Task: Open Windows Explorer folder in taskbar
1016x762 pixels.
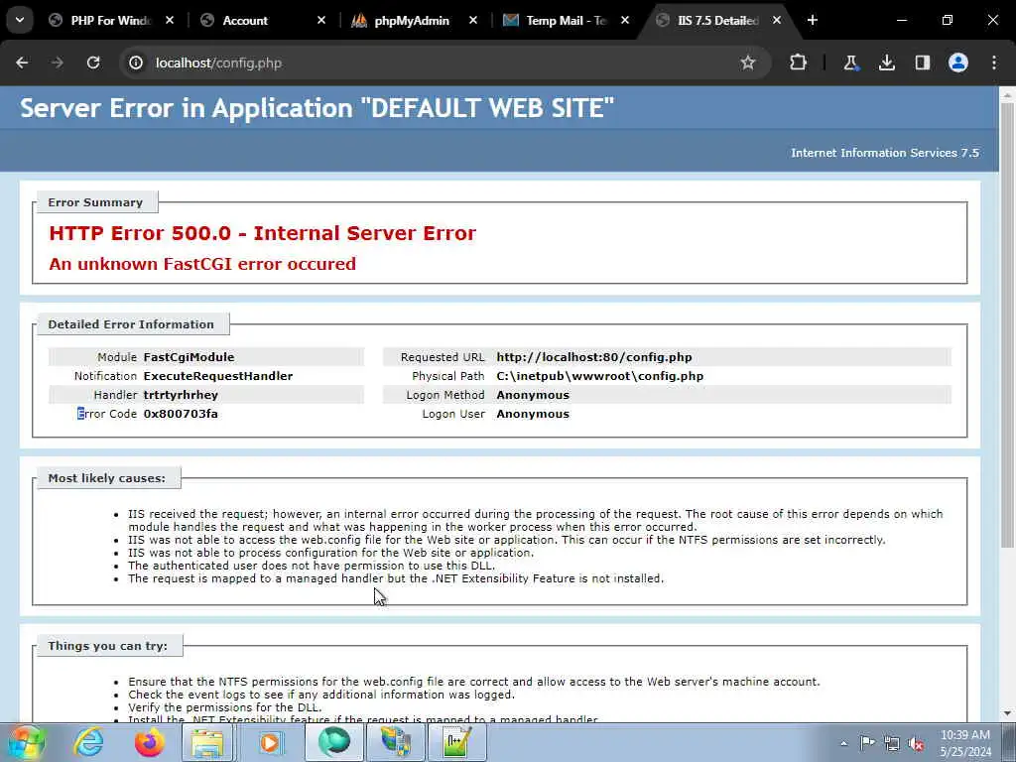Action: pyautogui.click(x=207, y=742)
